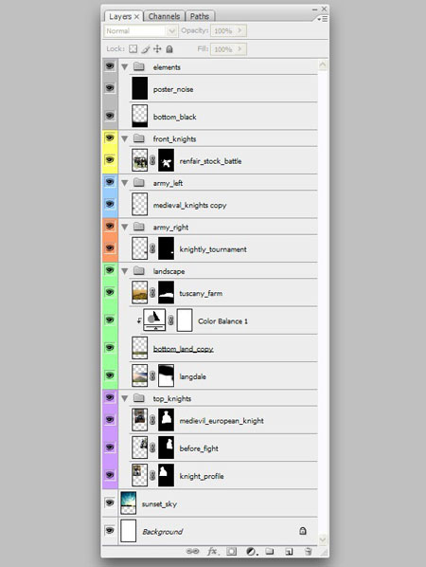Image resolution: width=426 pixels, height=567 pixels.
Task: Toggle lock transparent pixels icon
Action: coord(133,48)
